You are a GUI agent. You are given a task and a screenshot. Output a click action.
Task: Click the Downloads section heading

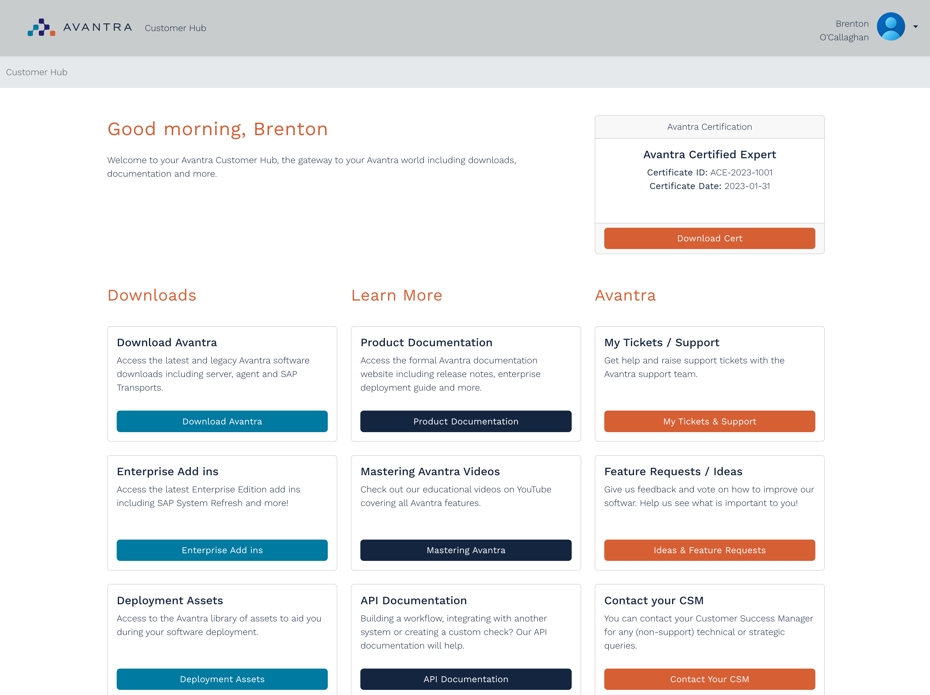pyautogui.click(x=152, y=295)
